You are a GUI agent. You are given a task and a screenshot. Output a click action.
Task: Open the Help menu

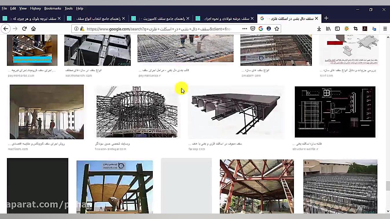pos(80,8)
